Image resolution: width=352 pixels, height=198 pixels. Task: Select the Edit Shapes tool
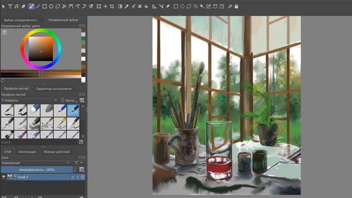point(17,7)
